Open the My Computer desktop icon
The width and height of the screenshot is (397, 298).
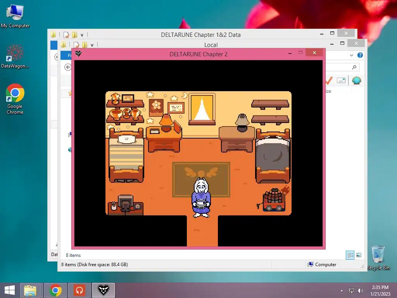[15, 16]
